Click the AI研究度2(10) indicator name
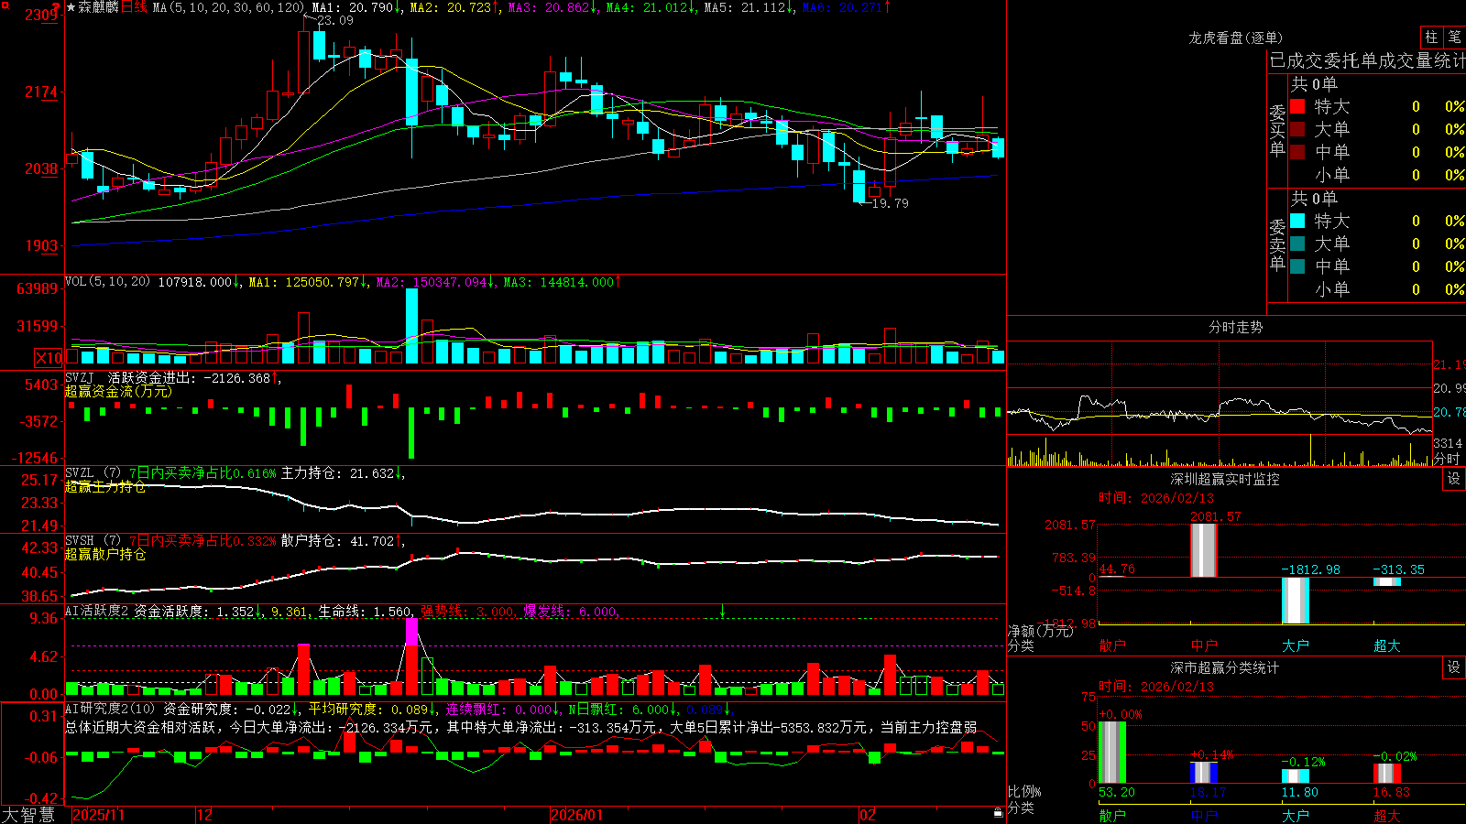The height and width of the screenshot is (824, 1466). pyautogui.click(x=110, y=710)
